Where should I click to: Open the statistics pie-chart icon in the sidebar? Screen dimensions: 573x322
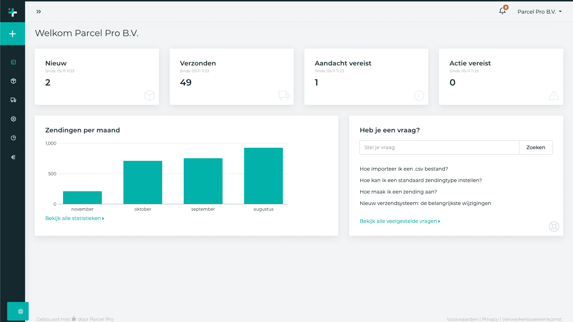13,138
